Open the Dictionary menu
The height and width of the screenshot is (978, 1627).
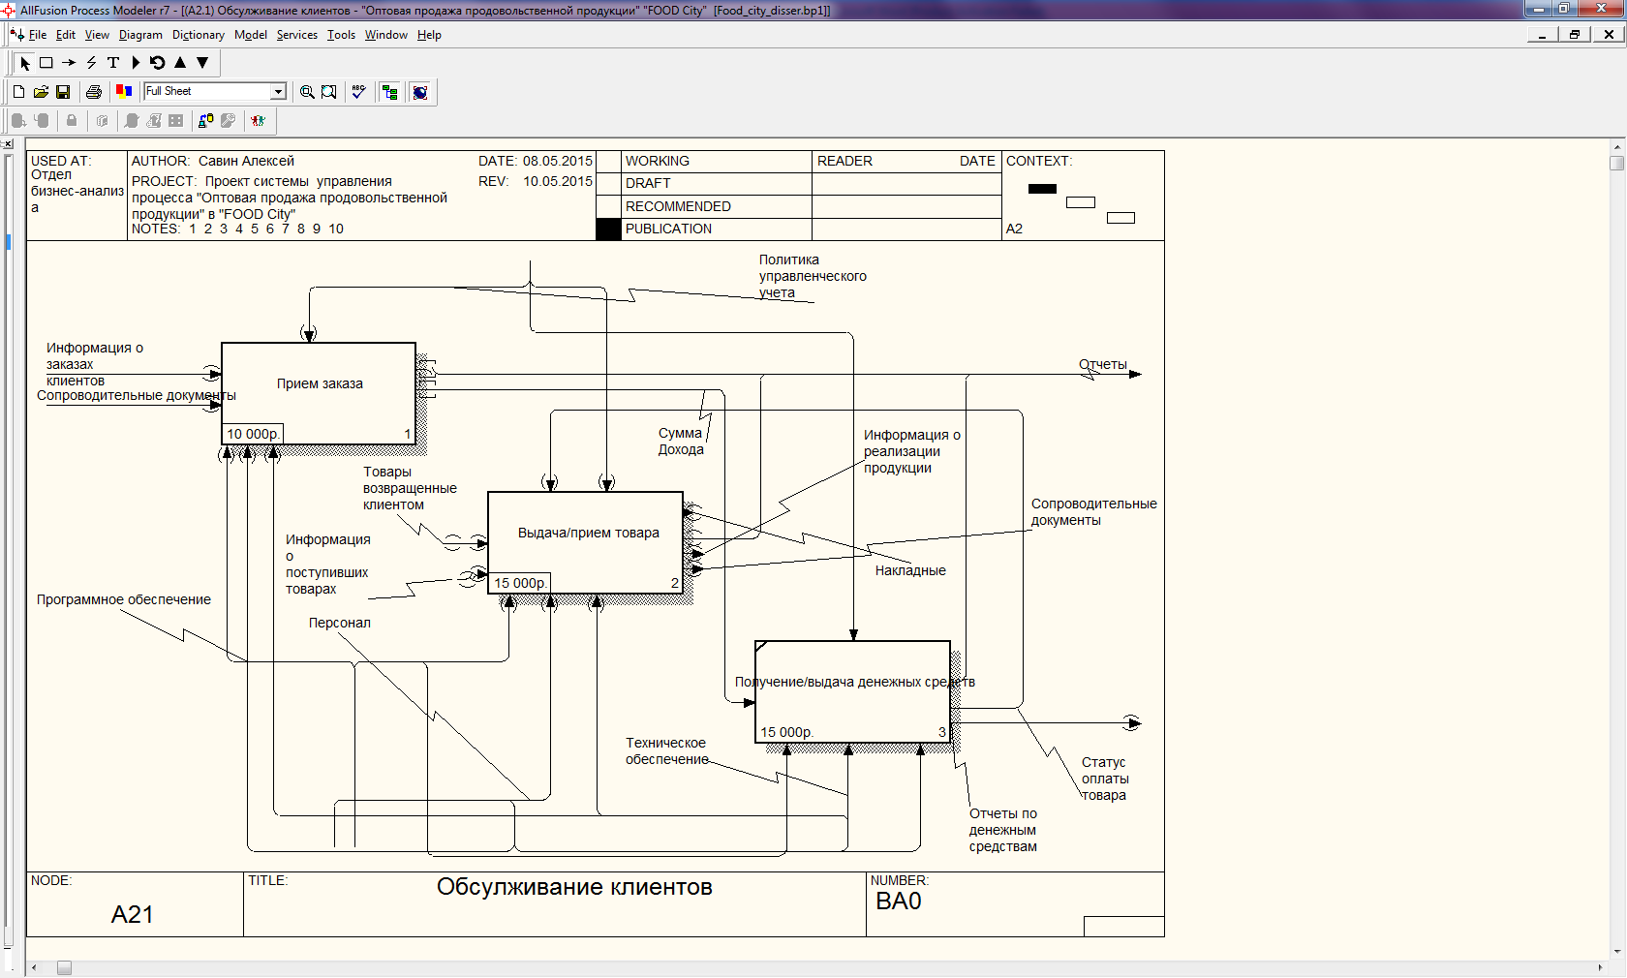(x=198, y=35)
